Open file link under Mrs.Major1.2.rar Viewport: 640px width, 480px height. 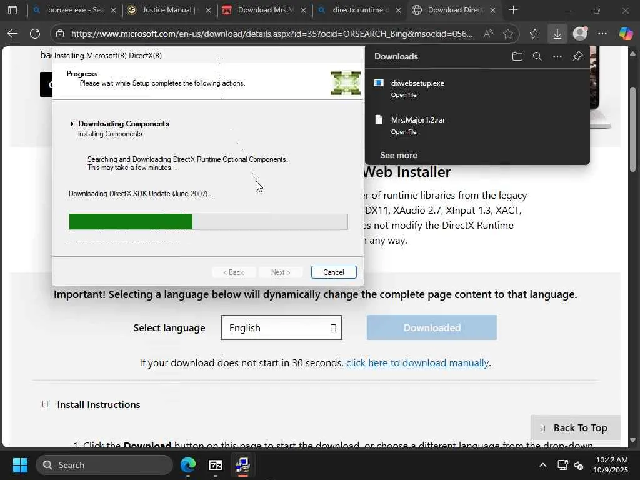point(404,131)
